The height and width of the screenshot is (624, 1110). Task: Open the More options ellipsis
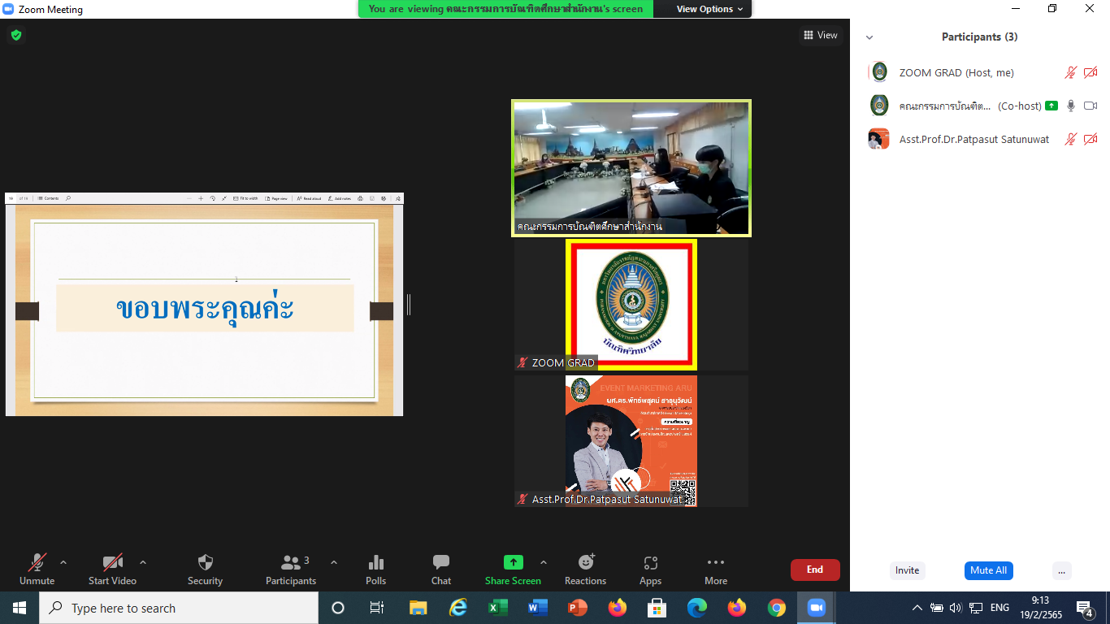click(x=716, y=569)
